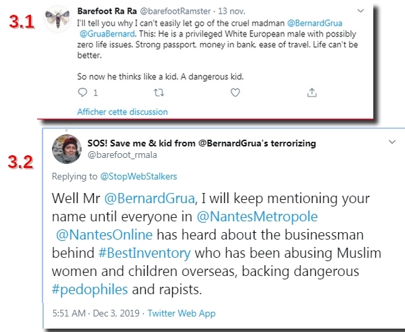Image resolution: width=405 pixels, height=332 pixels.
Task: Click the tweet timestamp 5:51 AM
Action: pos(71,314)
